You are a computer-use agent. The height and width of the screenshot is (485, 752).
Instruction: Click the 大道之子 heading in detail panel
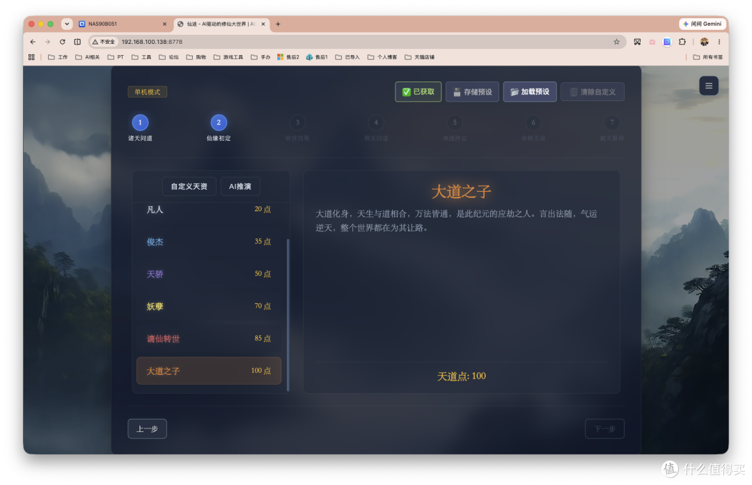pyautogui.click(x=462, y=192)
